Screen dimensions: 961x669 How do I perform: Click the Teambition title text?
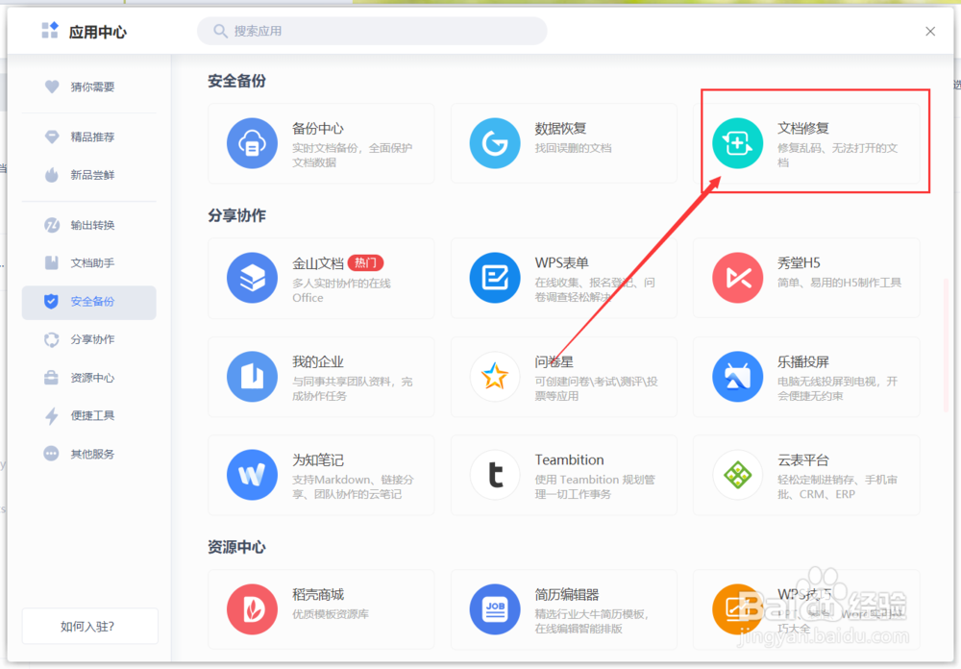[x=569, y=459]
